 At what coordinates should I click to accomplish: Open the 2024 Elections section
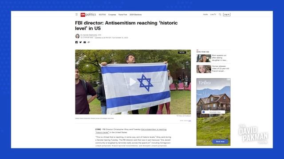point(135,15)
